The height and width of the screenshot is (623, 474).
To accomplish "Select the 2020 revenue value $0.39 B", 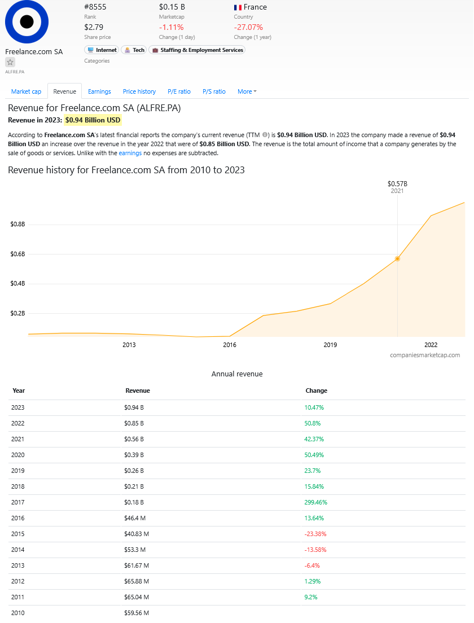I will coord(134,455).
